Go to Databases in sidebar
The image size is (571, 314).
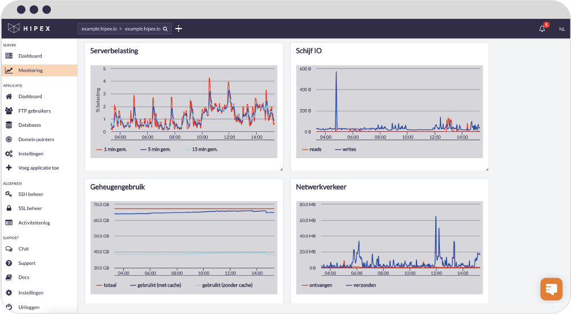(29, 125)
